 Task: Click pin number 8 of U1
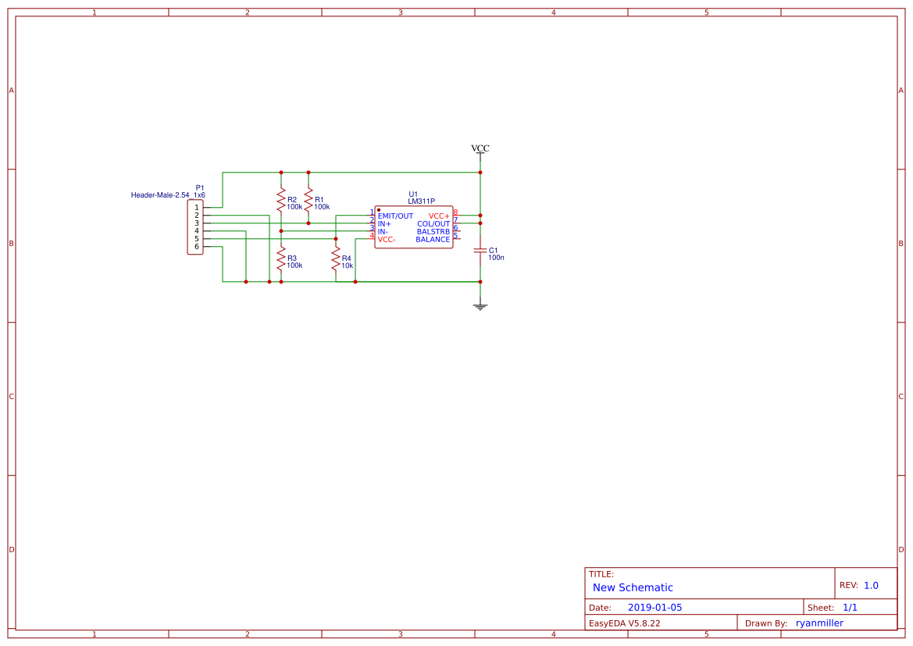(x=455, y=212)
